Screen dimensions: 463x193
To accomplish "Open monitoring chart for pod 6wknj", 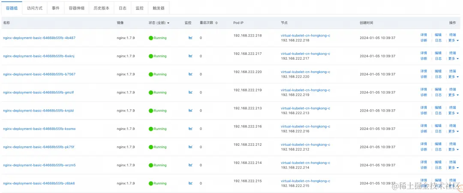I will 190,56.
